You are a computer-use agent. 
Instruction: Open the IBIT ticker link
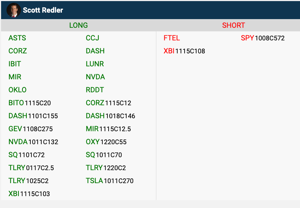(15, 64)
